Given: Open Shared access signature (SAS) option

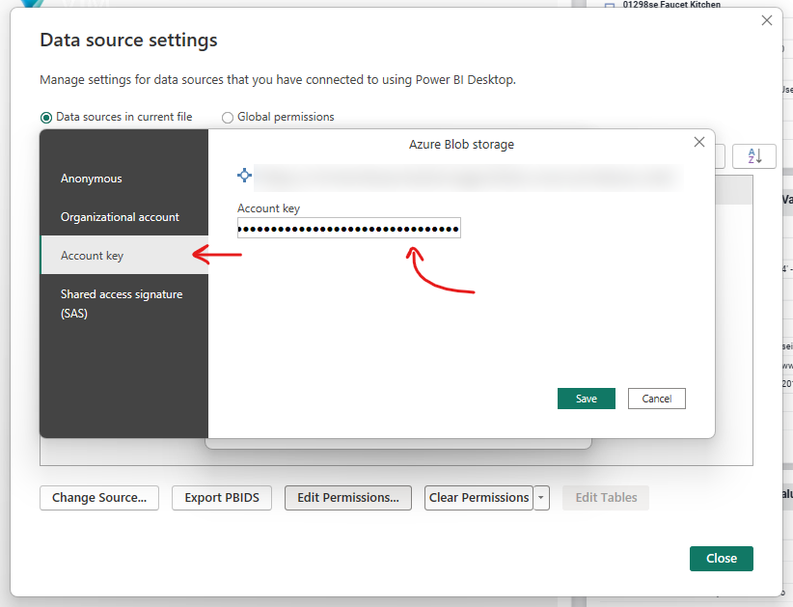Looking at the screenshot, I should (x=123, y=303).
